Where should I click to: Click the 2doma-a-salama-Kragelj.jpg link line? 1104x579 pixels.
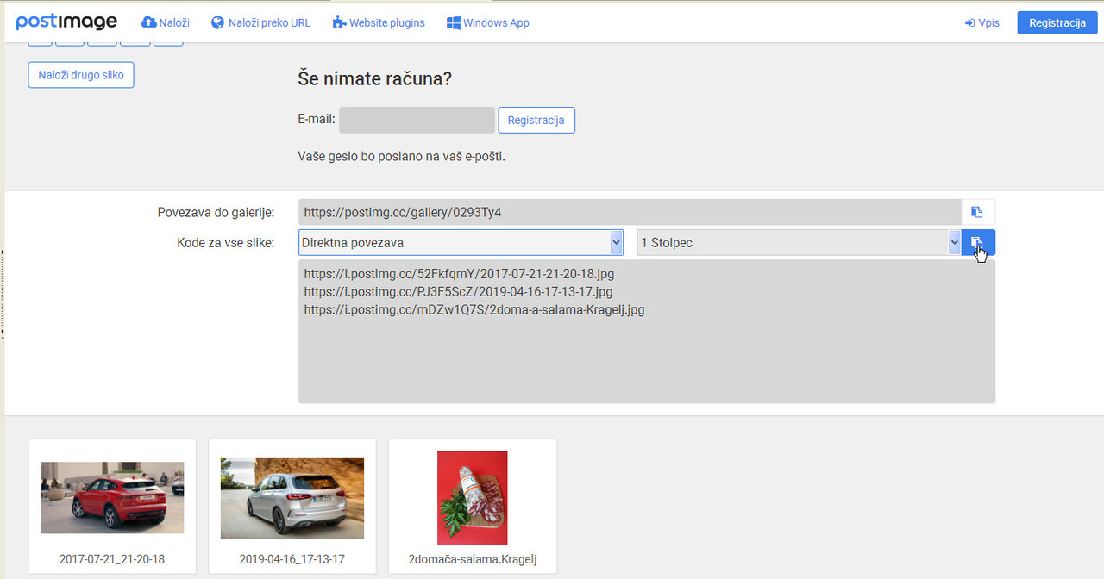click(x=474, y=309)
